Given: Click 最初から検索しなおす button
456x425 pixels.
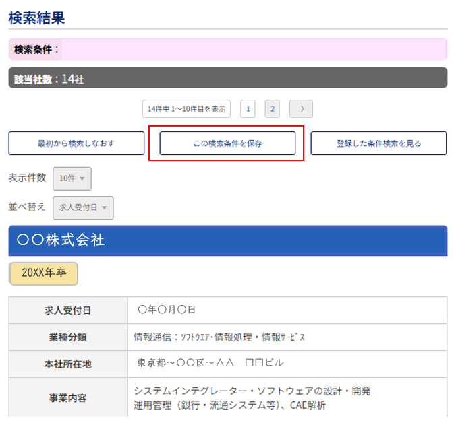Looking at the screenshot, I should [76, 143].
